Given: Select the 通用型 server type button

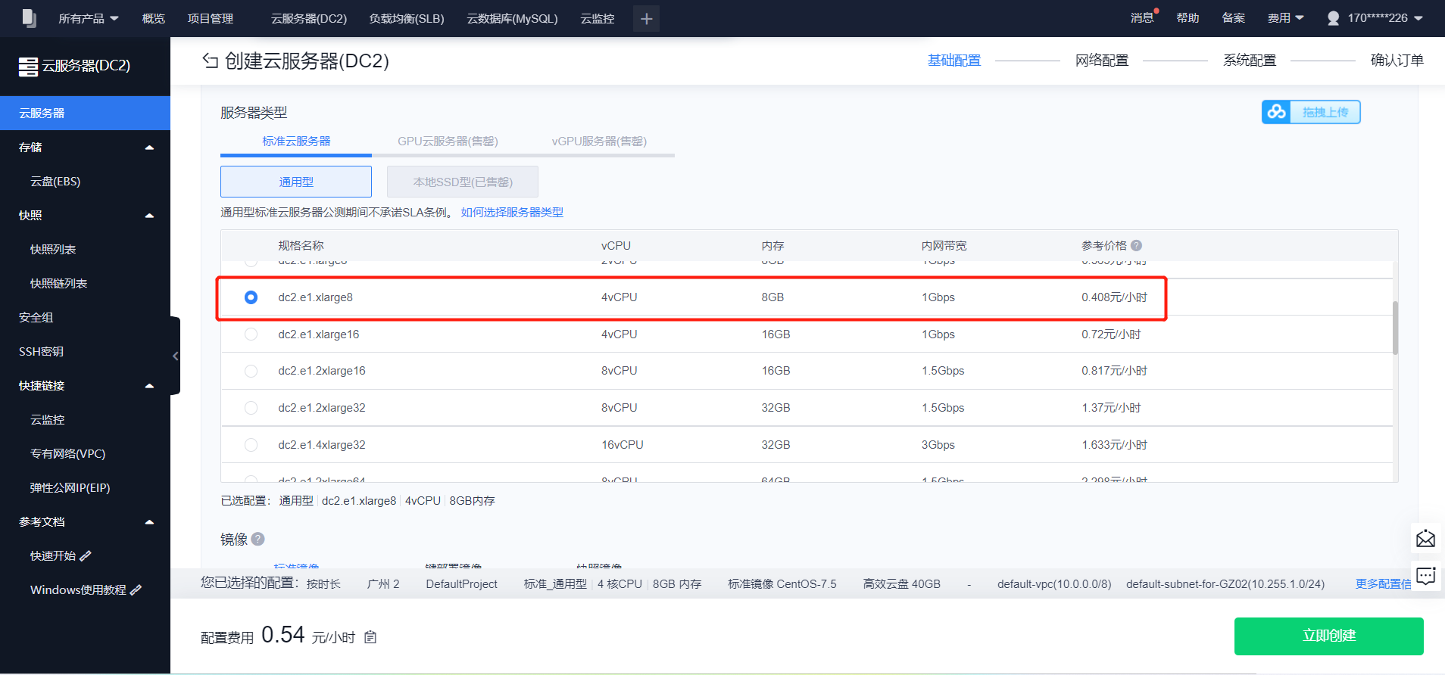Looking at the screenshot, I should [x=296, y=182].
